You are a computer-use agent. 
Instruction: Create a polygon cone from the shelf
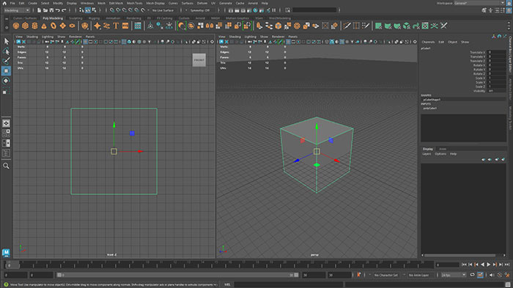tap(44, 26)
